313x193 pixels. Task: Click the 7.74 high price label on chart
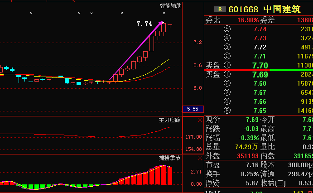144,24
